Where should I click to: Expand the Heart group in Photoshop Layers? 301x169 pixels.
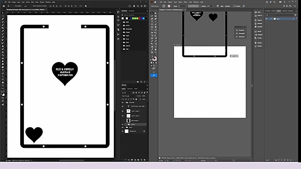[x=125, y=127]
